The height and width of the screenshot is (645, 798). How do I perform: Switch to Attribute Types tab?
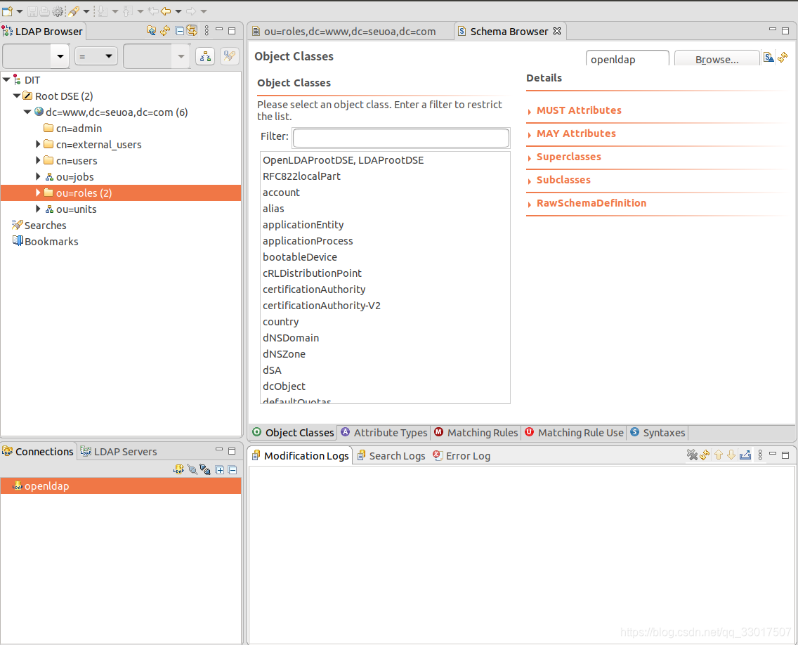384,433
